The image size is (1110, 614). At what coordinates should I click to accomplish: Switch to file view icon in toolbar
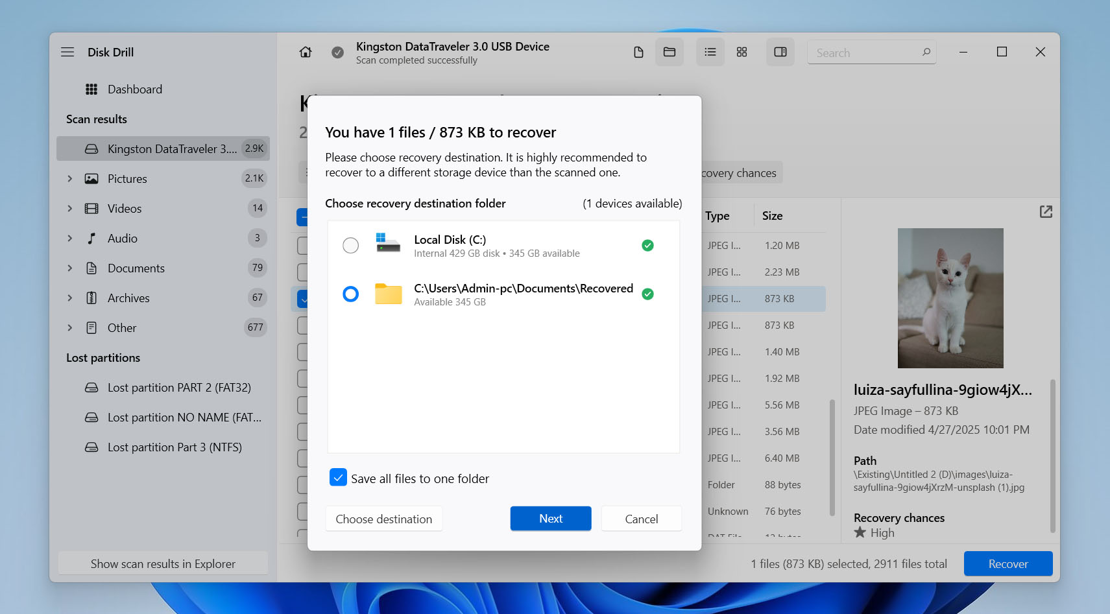pyautogui.click(x=638, y=52)
